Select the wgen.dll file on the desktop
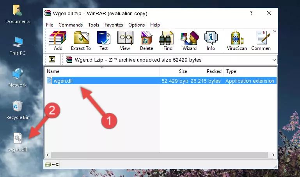The height and width of the screenshot is (177, 300). click(18, 142)
